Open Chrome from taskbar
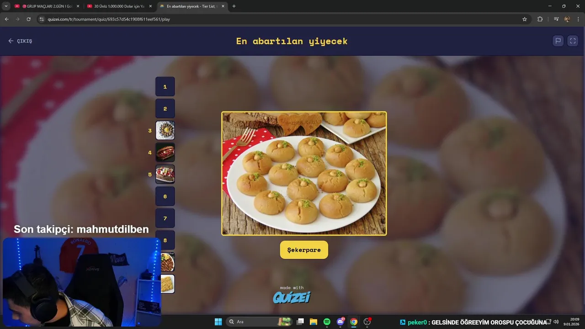This screenshot has width=585, height=329. 354,322
